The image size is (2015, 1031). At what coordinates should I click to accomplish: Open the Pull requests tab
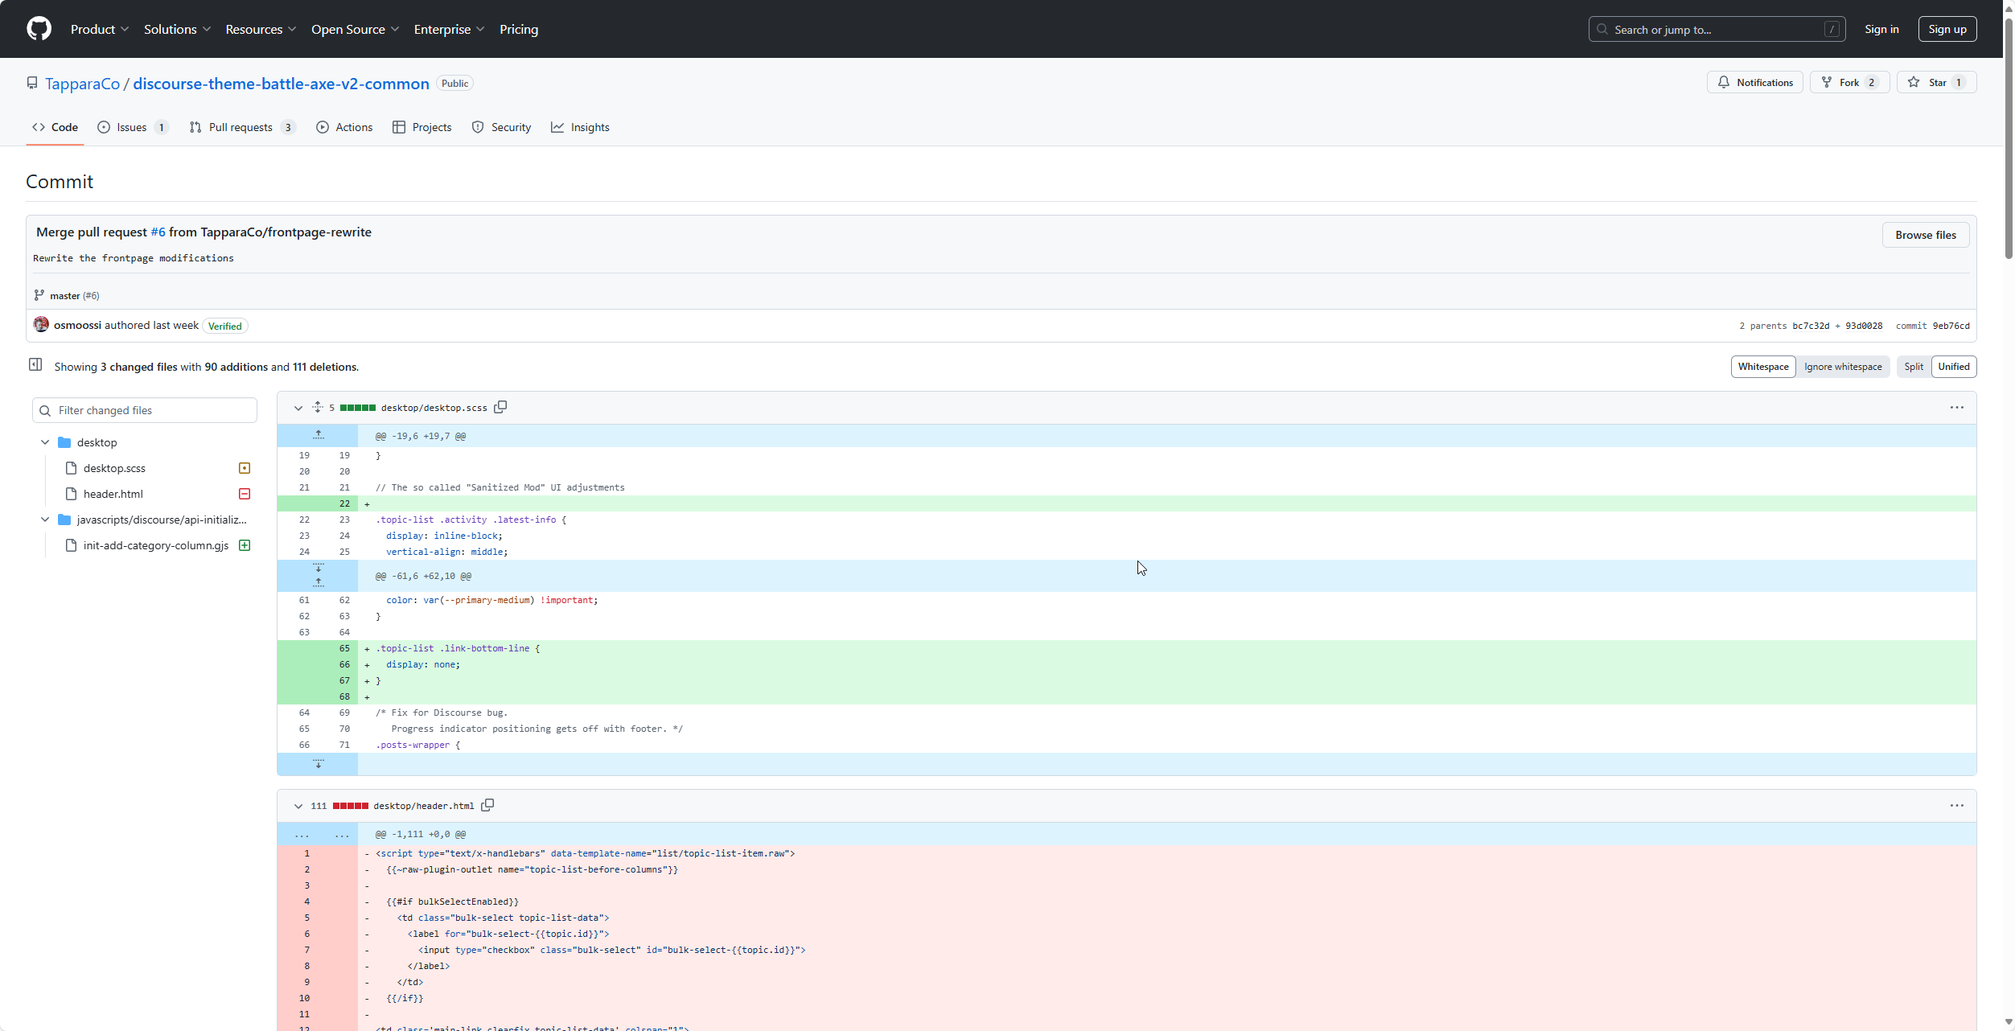241,127
